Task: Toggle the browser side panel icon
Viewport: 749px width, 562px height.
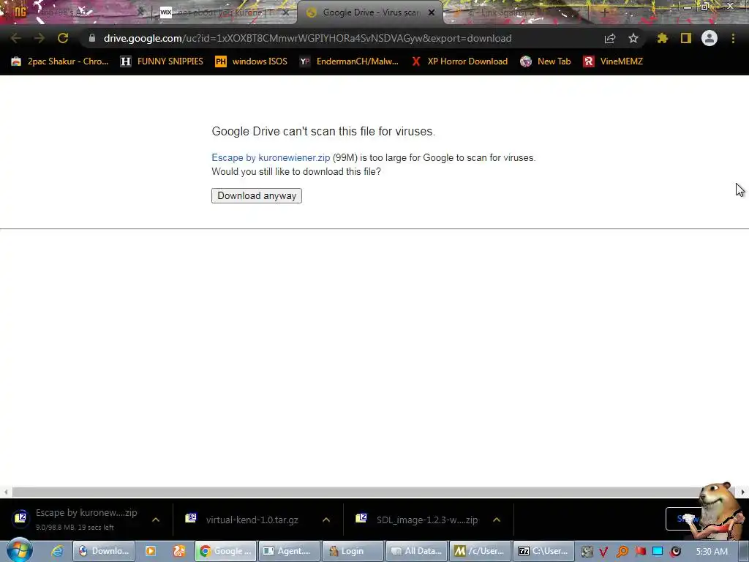Action: pyautogui.click(x=686, y=38)
